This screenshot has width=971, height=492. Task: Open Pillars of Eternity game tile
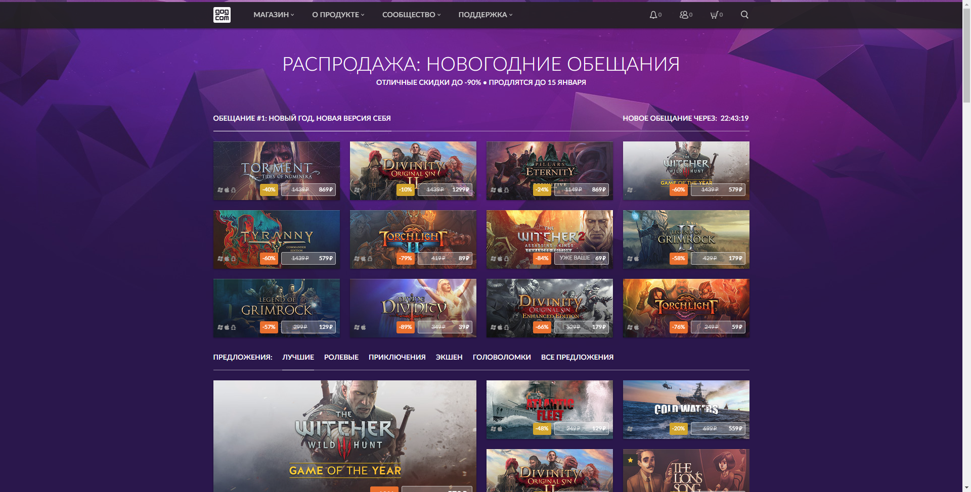pyautogui.click(x=550, y=171)
